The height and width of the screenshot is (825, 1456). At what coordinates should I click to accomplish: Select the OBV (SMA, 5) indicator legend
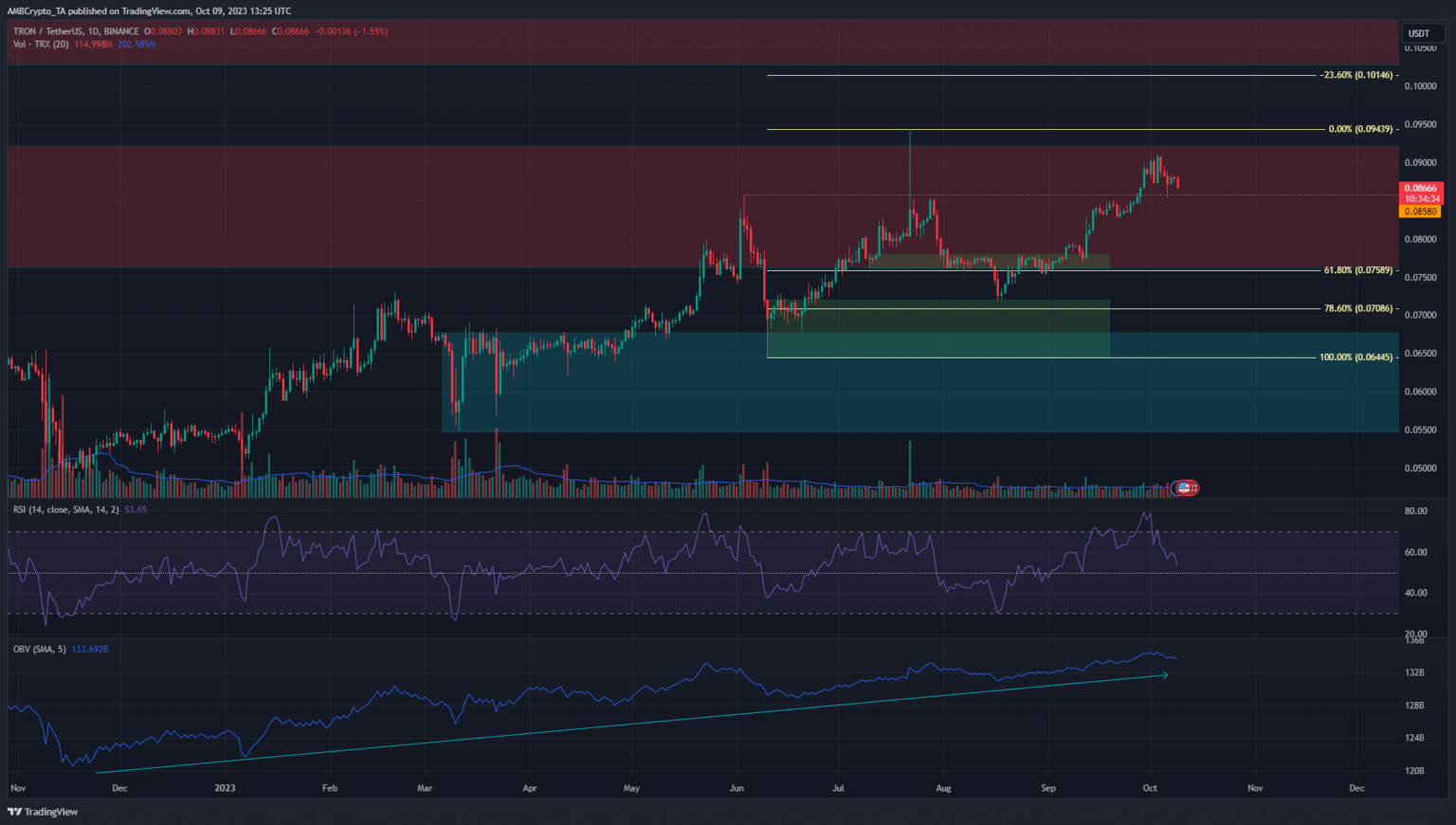coord(40,650)
